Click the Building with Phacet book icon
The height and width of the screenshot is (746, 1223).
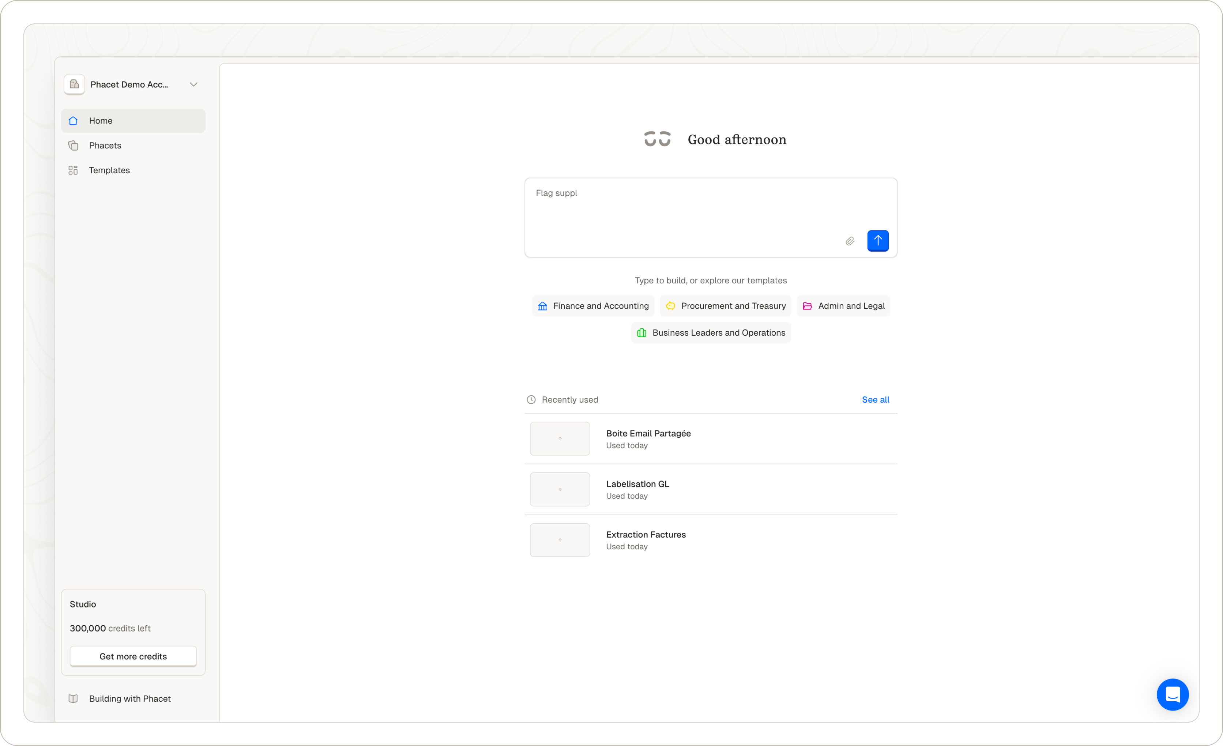tap(73, 698)
